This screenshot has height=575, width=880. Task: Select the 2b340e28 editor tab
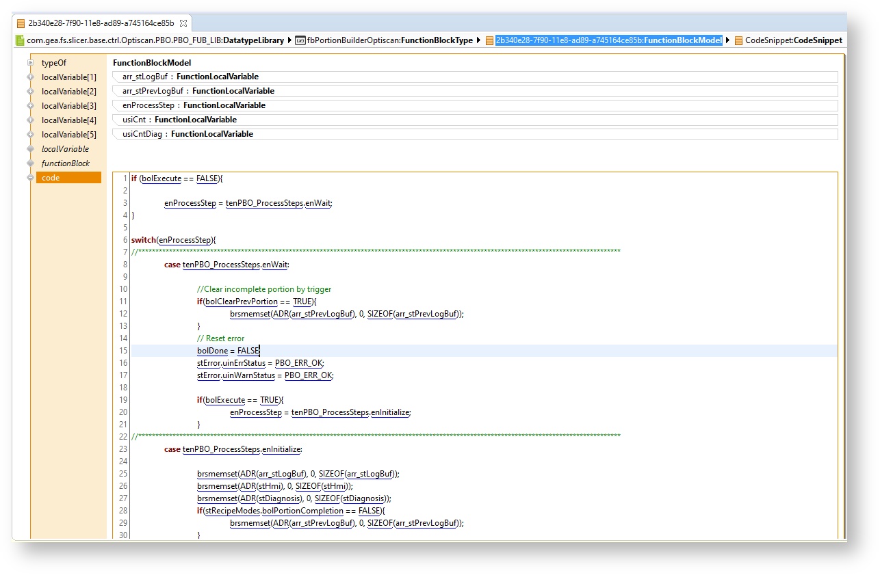point(101,23)
